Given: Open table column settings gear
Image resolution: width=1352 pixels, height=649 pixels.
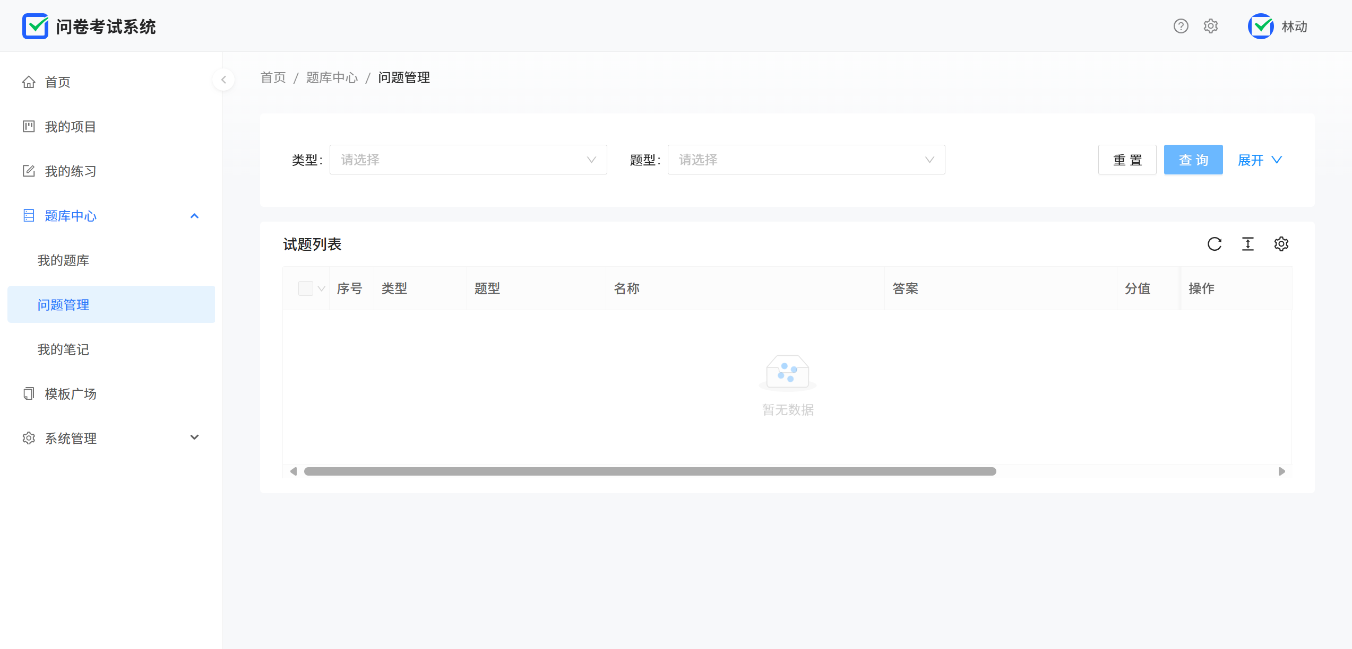Looking at the screenshot, I should pyautogui.click(x=1281, y=244).
